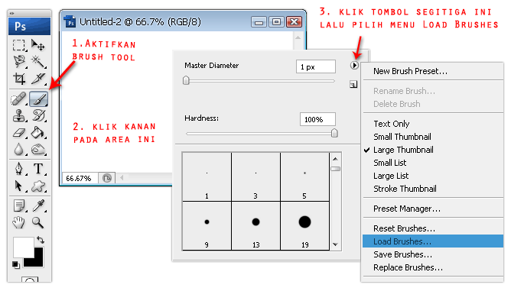The height and width of the screenshot is (288, 511).
Task: Click document status icon beside zoom percentage
Action: click(107, 178)
